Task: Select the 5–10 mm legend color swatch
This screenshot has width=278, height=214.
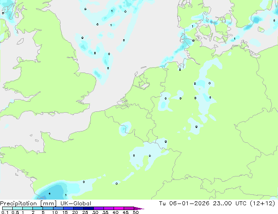Action: pyautogui.click(x=48, y=208)
